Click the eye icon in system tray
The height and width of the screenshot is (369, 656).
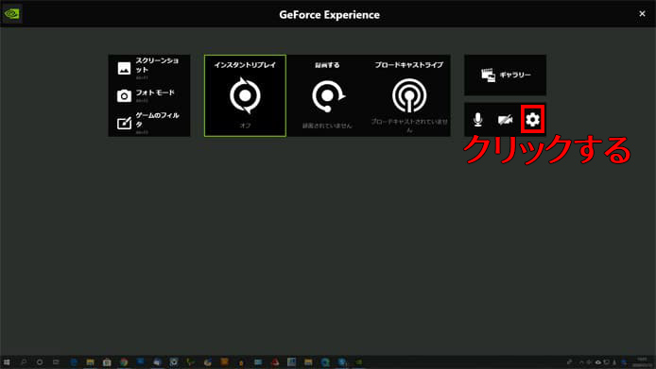[598, 362]
